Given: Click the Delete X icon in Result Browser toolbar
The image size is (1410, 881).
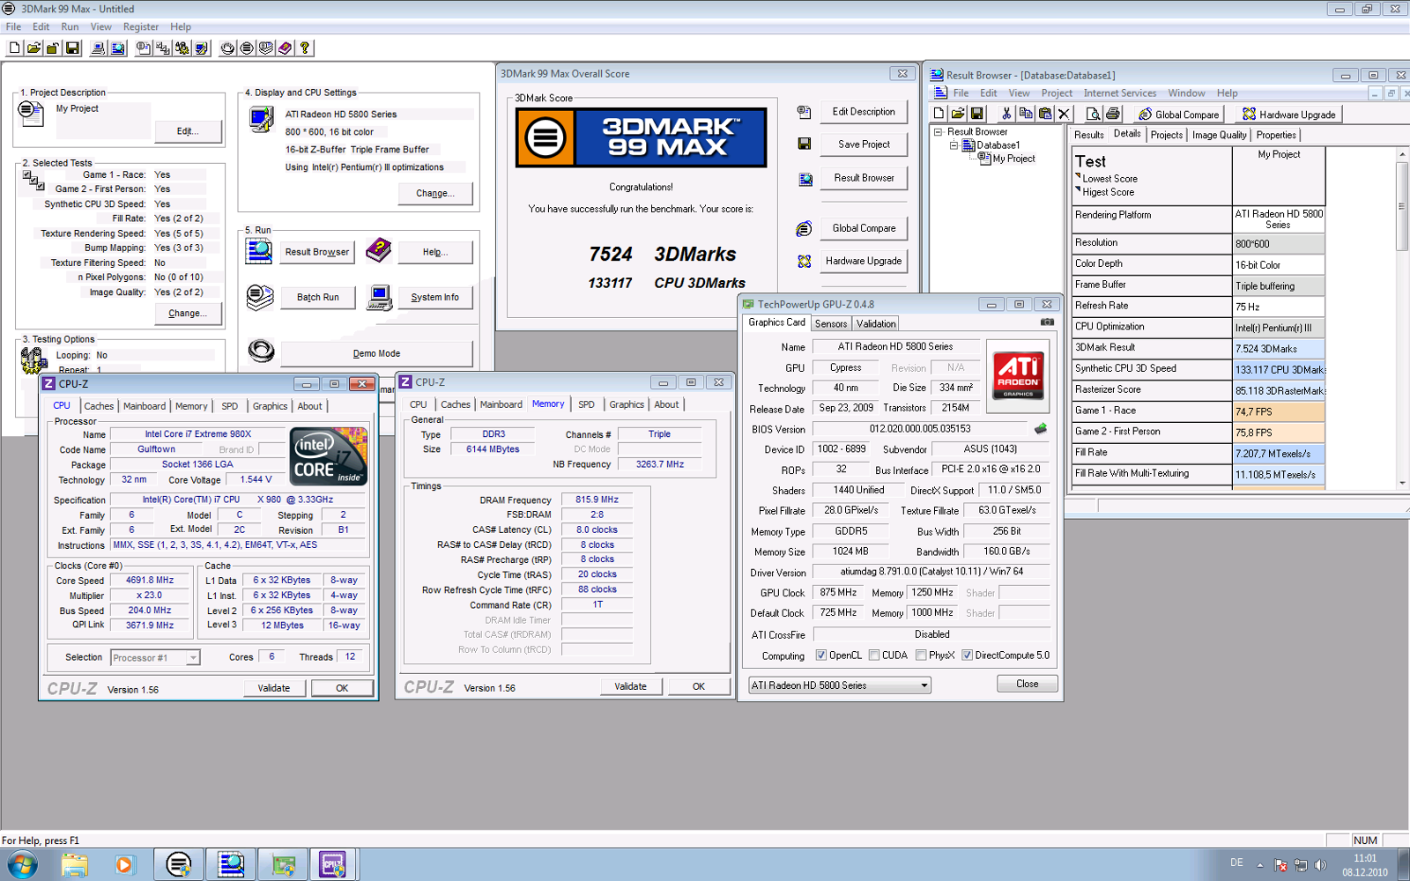Looking at the screenshot, I should (1064, 114).
